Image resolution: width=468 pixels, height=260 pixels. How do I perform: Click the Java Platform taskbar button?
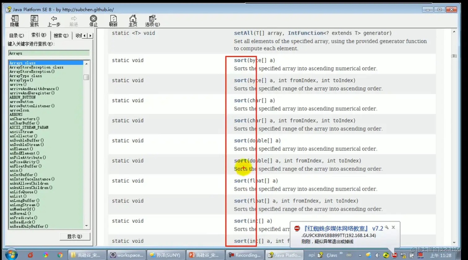284,255
